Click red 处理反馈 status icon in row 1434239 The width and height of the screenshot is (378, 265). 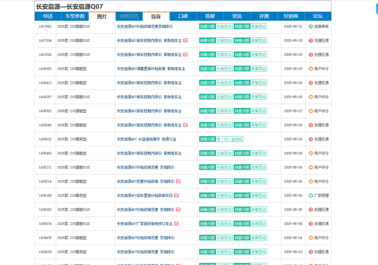point(311,252)
